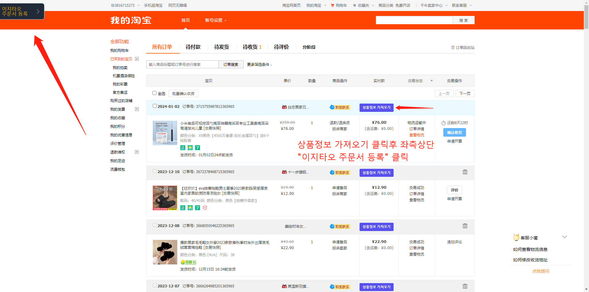Expand the 退款维权 sidebar section

coord(137,152)
